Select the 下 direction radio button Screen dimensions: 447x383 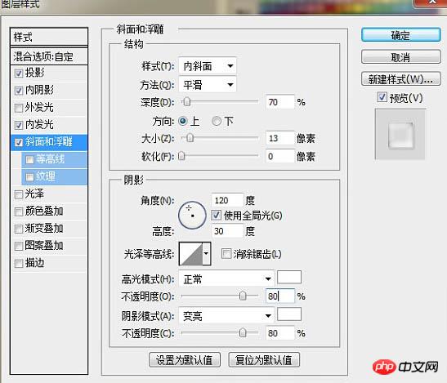pos(217,121)
